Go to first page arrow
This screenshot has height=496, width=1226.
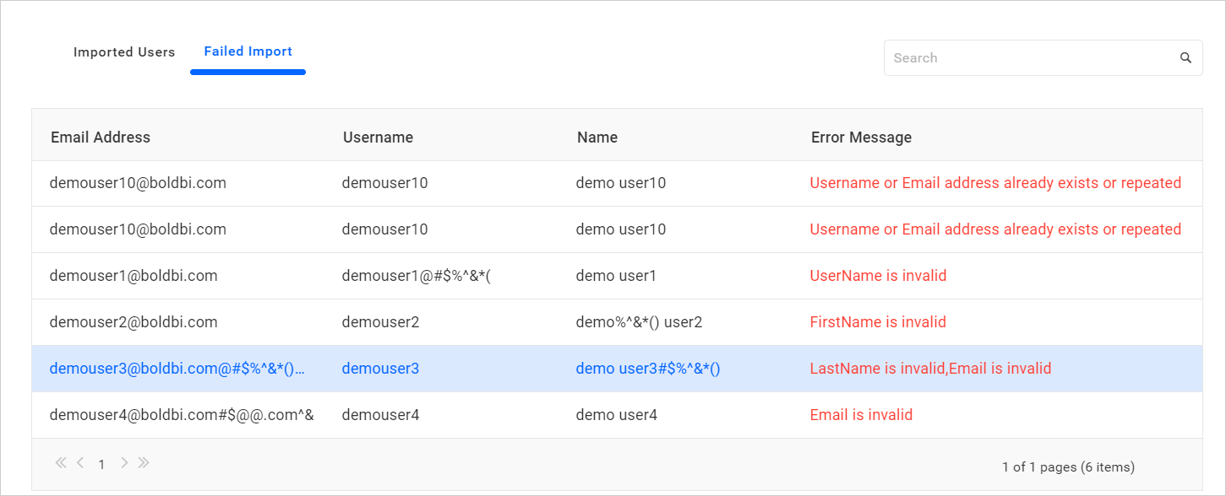coord(61,463)
